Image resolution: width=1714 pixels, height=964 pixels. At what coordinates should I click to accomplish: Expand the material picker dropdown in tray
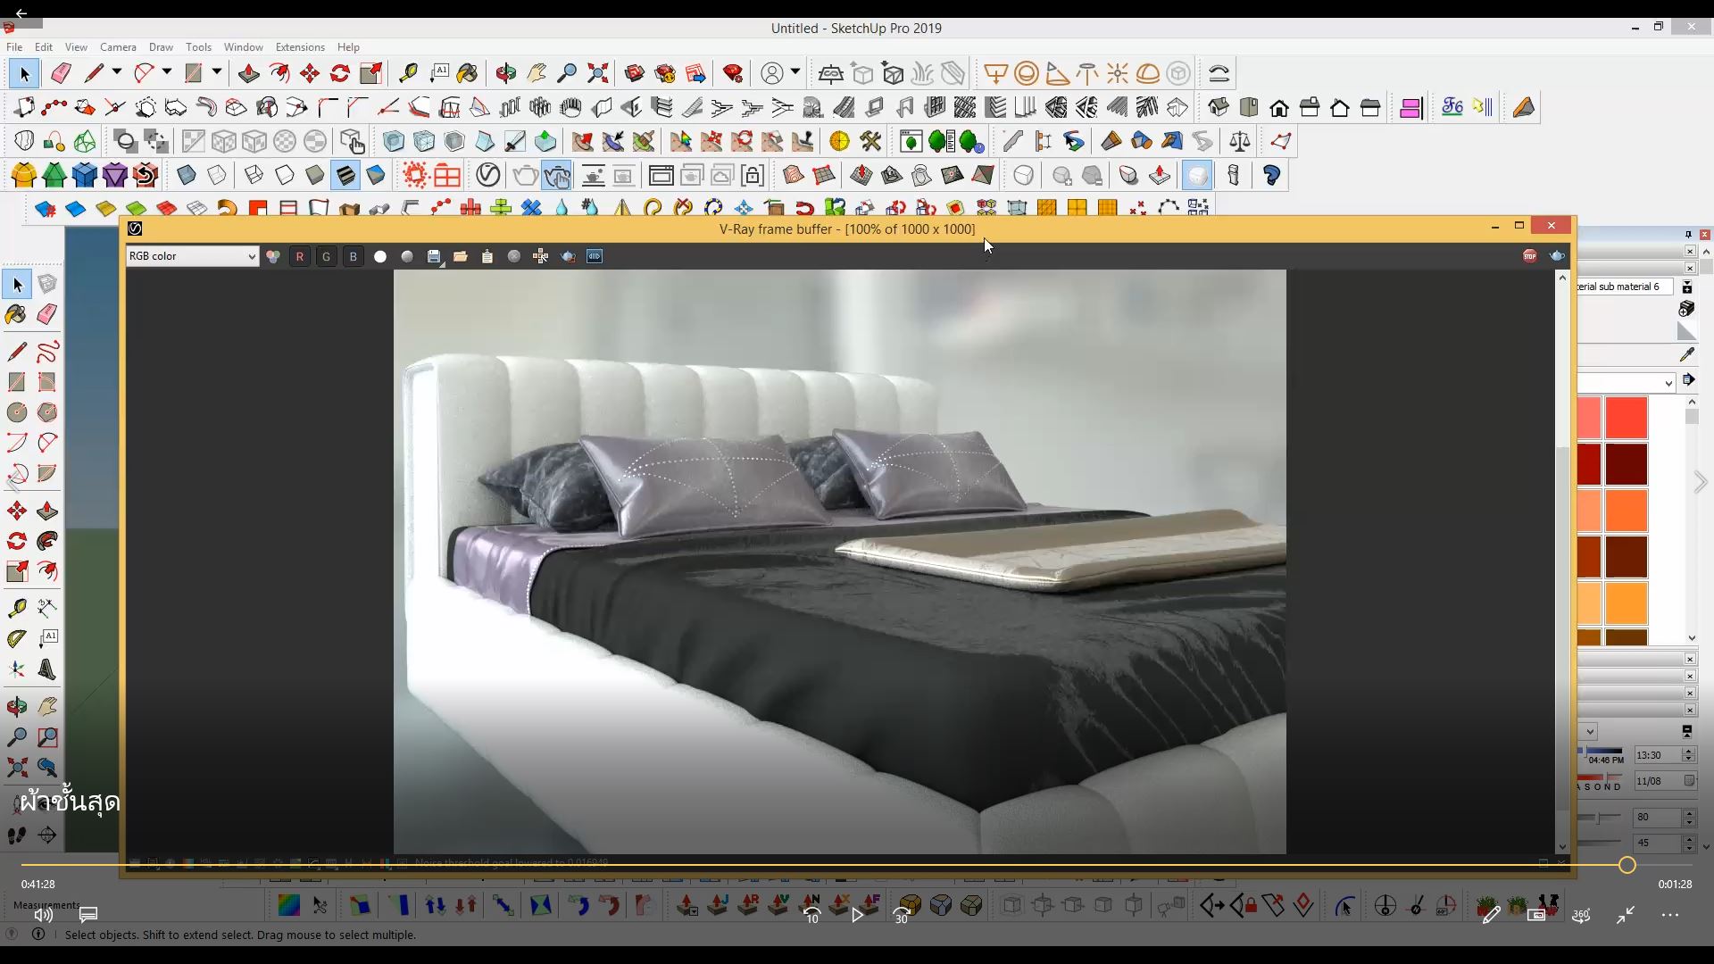[1668, 383]
